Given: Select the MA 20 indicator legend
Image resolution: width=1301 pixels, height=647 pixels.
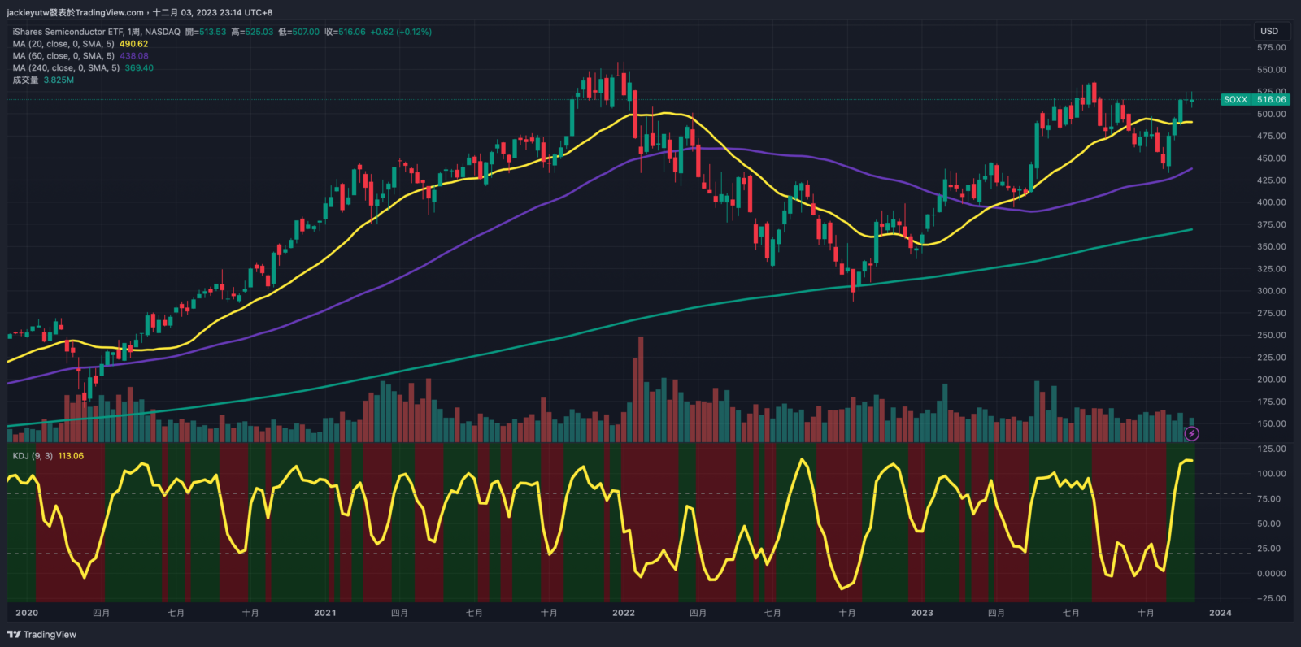Looking at the screenshot, I should pyautogui.click(x=63, y=44).
